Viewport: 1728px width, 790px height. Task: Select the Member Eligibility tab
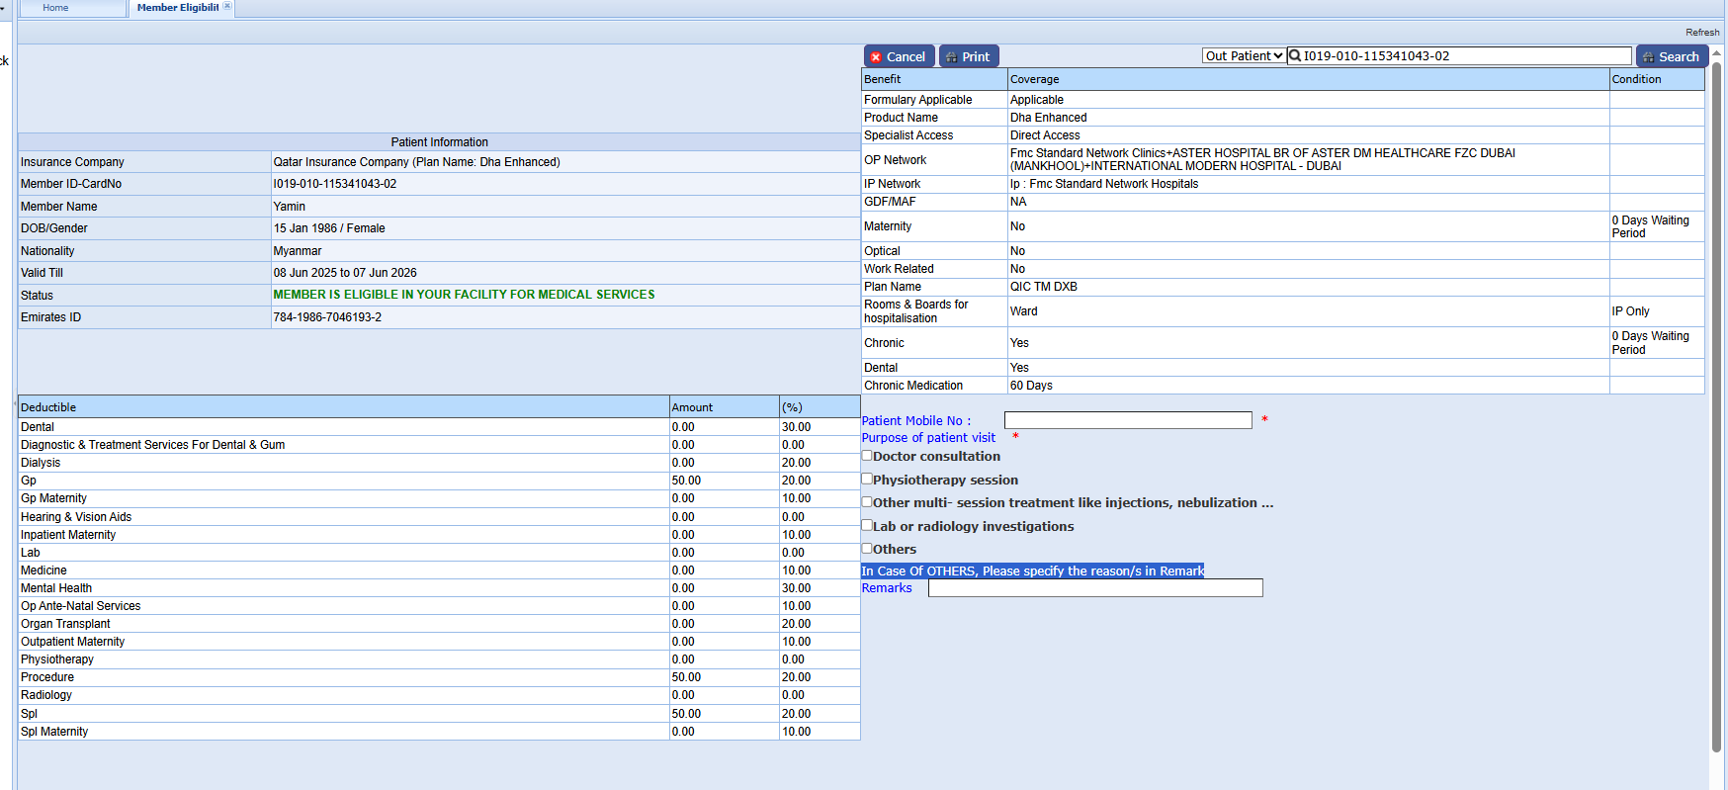(x=177, y=8)
